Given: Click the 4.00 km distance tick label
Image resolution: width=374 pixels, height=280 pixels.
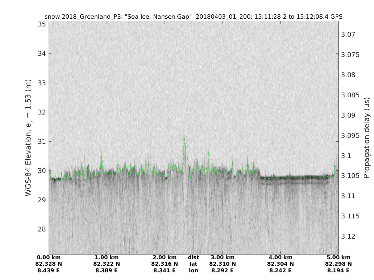Looking at the screenshot, I should 280,258.
